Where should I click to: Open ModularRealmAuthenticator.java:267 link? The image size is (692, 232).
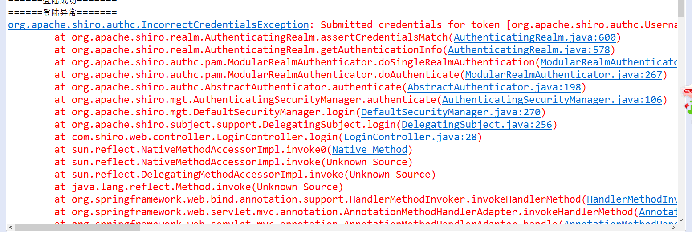point(563,75)
